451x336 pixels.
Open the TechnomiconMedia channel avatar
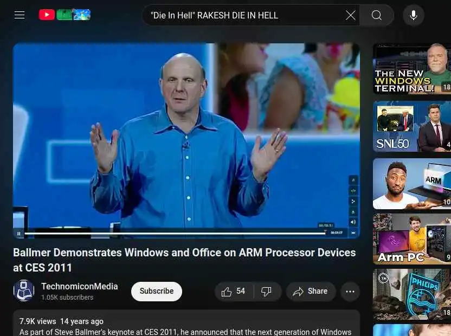click(24, 291)
